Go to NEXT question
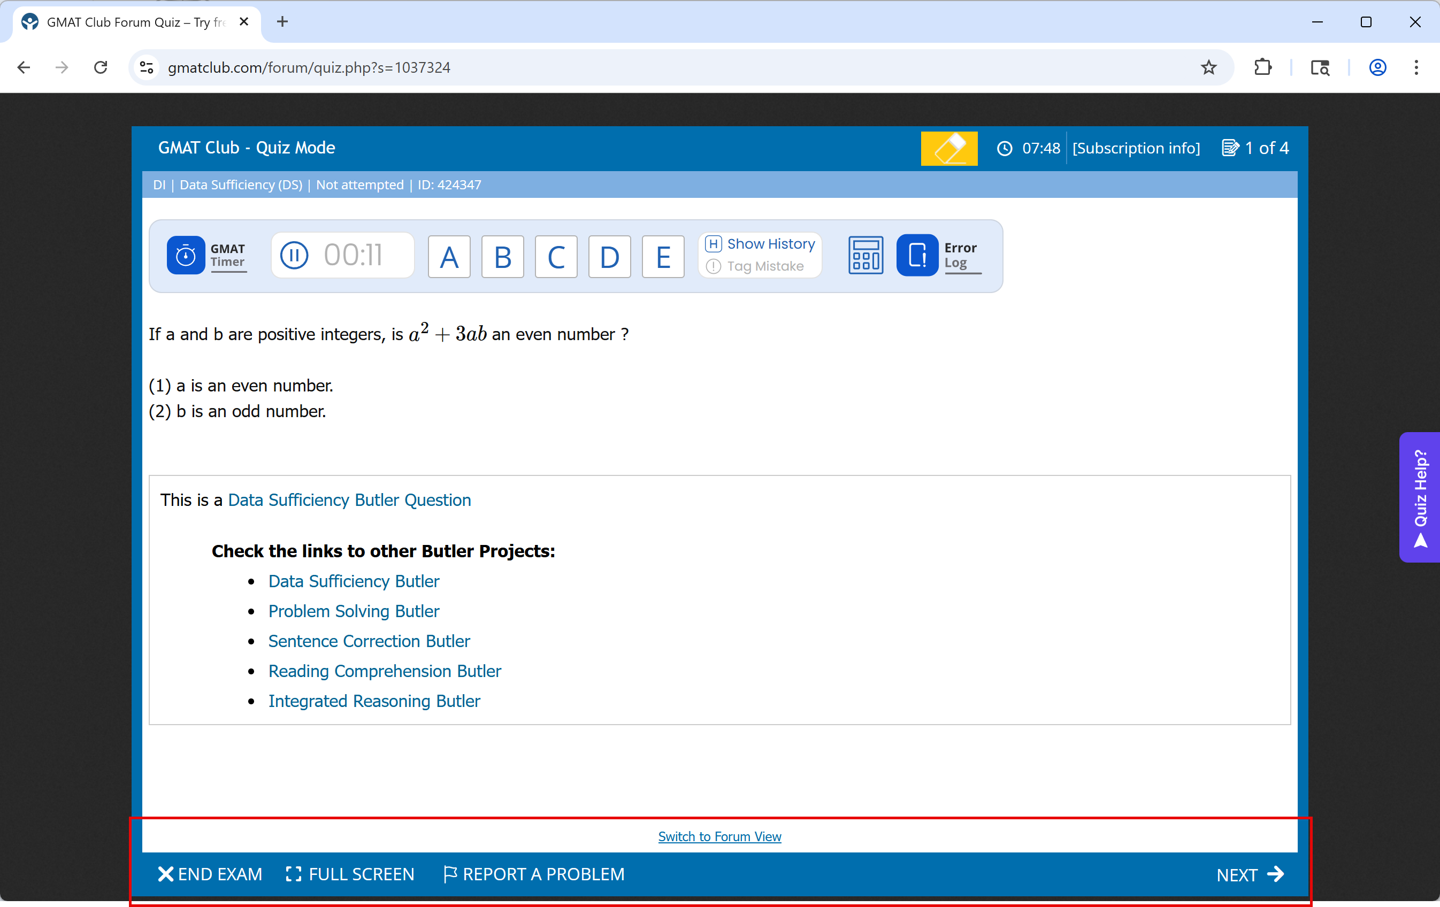 [1250, 874]
